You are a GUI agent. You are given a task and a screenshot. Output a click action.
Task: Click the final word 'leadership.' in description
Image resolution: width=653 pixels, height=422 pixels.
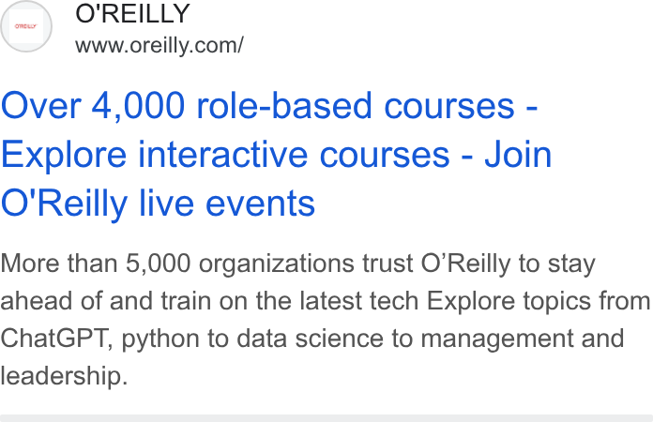[64, 375]
